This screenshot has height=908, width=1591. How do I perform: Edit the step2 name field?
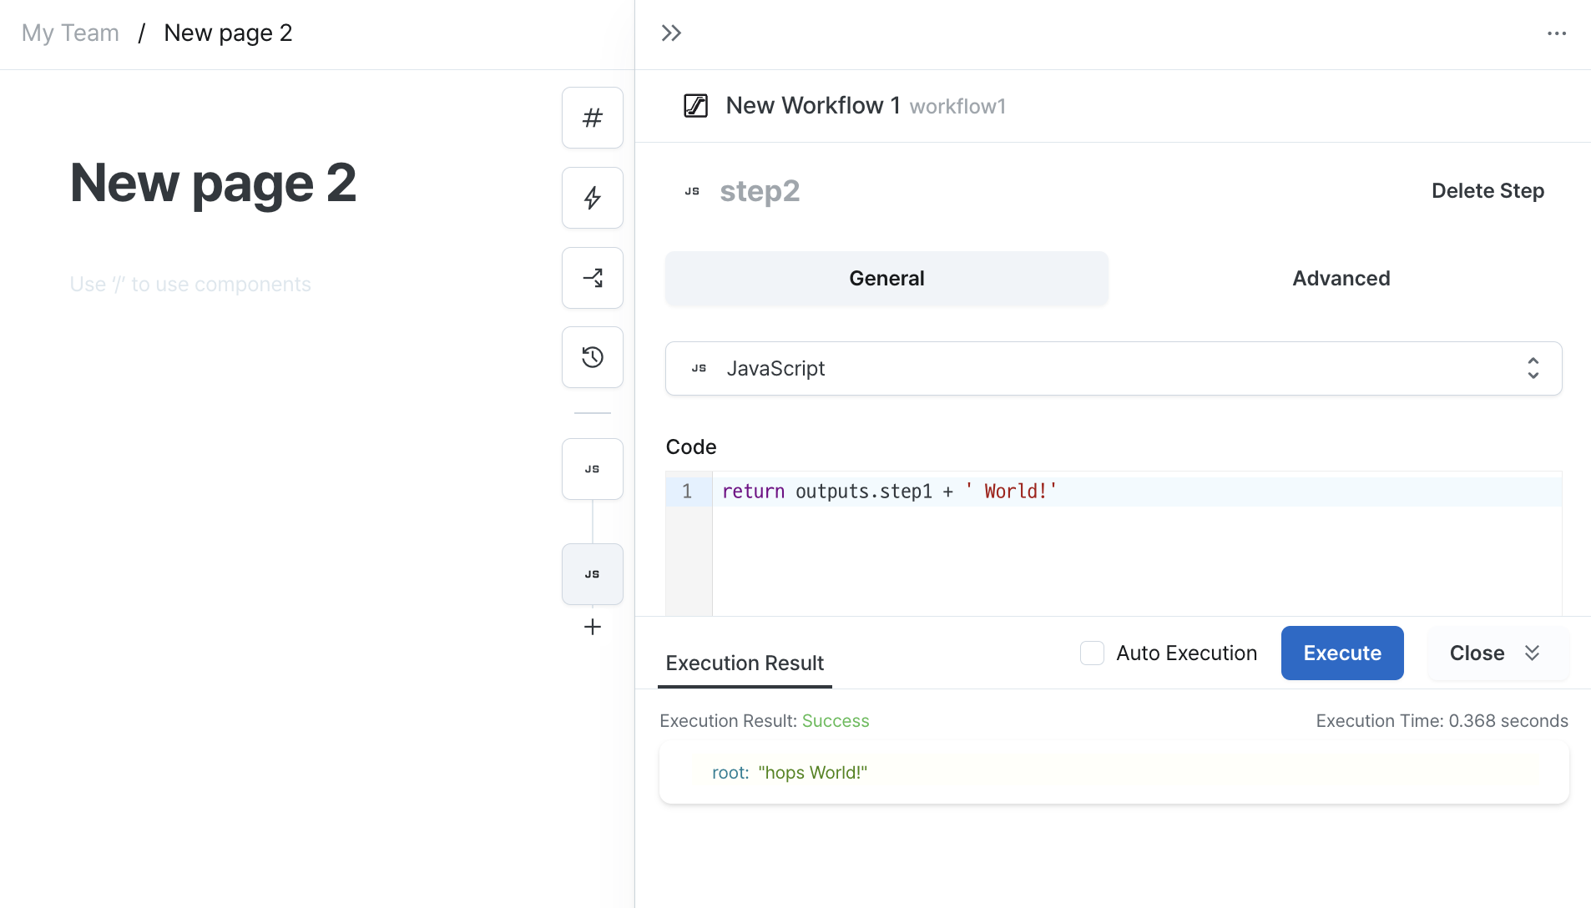(760, 191)
